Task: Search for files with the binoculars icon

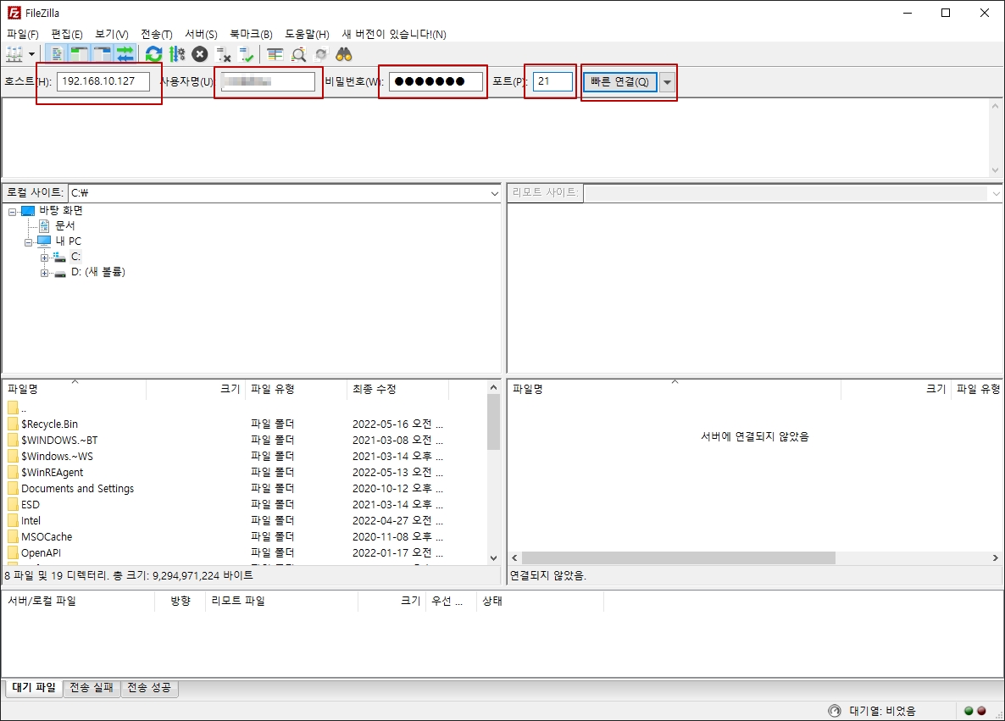Action: 344,54
